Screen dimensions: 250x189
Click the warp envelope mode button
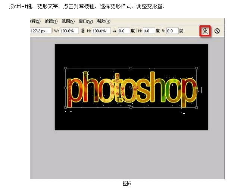pyautogui.click(x=205, y=31)
